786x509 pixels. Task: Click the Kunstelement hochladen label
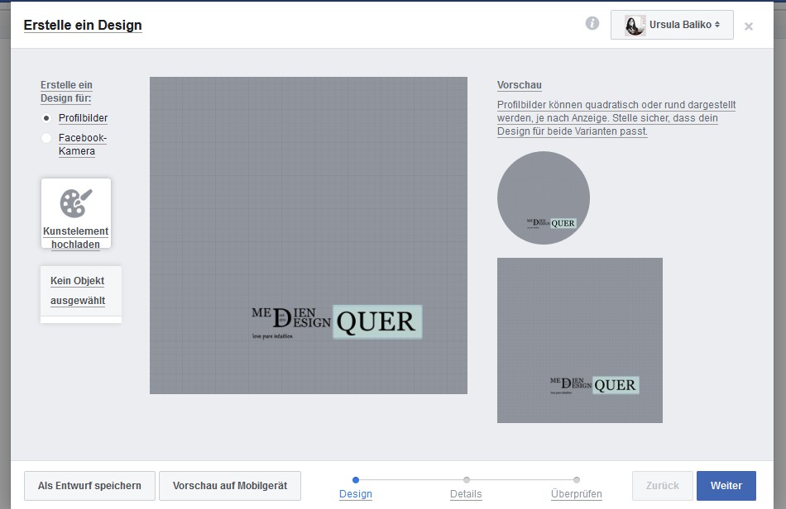(x=75, y=238)
